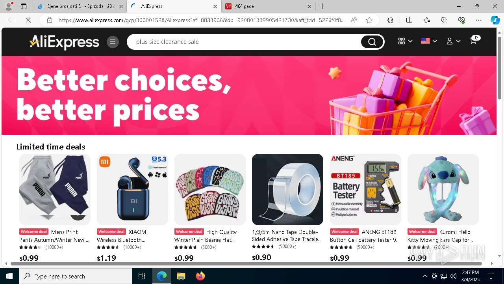The image size is (504, 284).
Task: Stop loading the page
Action: 28,20
